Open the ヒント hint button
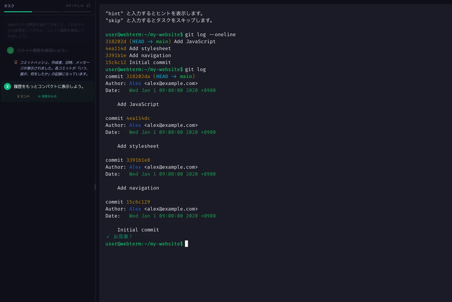452x302 pixels. 23,97
